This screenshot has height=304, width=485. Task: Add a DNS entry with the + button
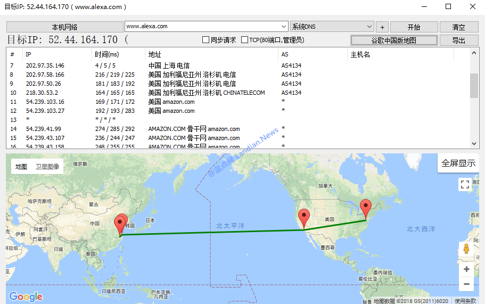coord(382,27)
